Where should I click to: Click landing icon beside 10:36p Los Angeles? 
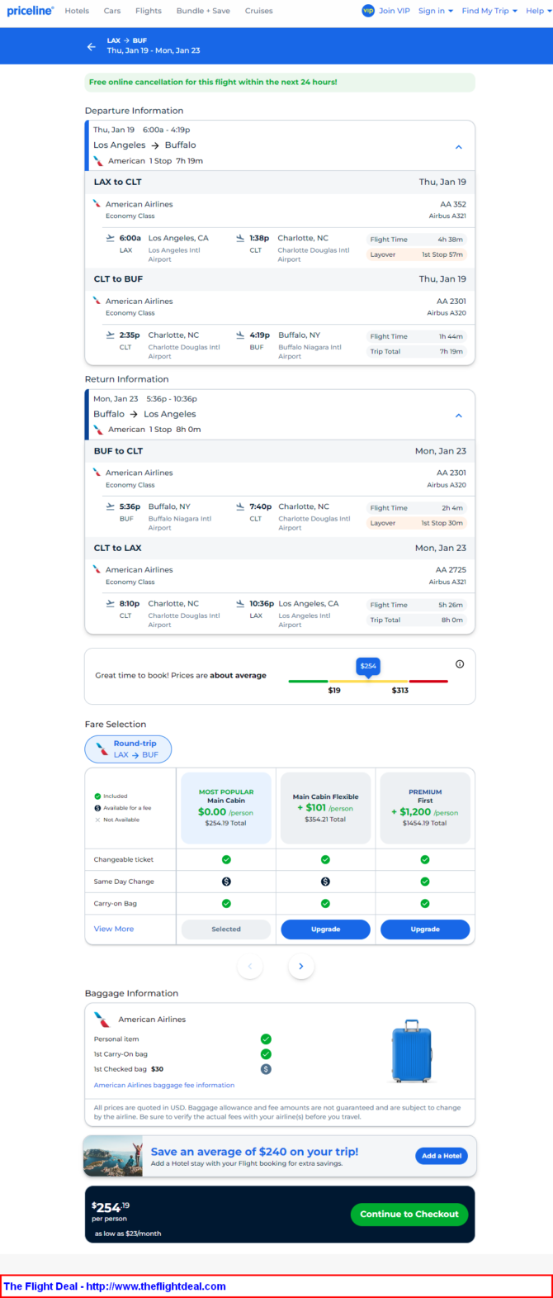click(x=240, y=604)
